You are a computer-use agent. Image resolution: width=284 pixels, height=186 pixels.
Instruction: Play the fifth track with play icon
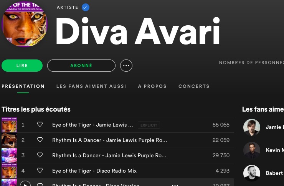pos(25,184)
